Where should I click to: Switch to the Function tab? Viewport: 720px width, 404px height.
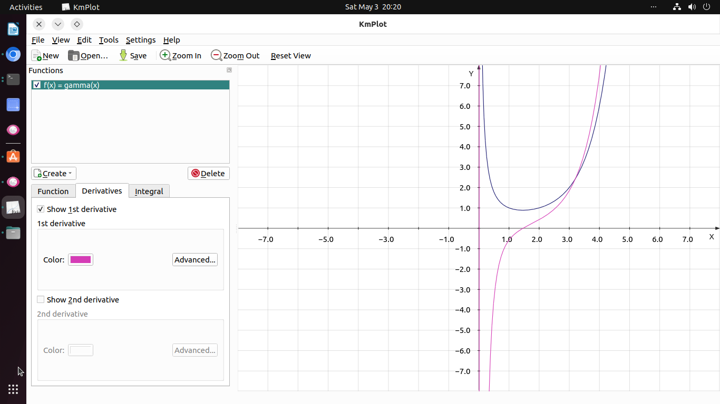pos(53,191)
